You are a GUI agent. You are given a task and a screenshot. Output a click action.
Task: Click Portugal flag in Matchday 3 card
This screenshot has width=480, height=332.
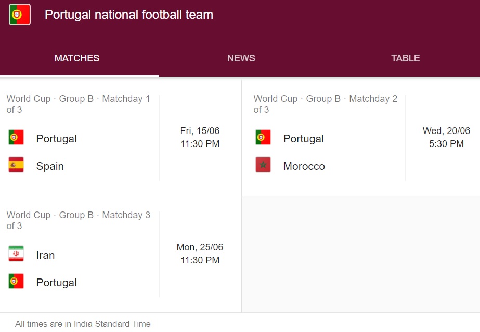(x=16, y=281)
